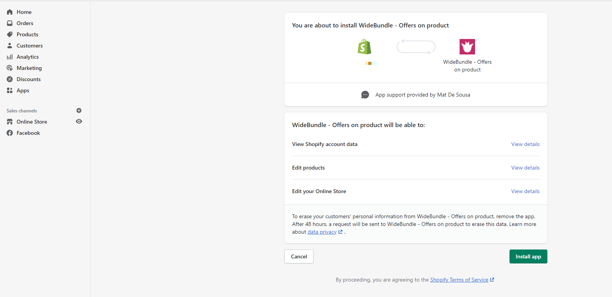Click the Home house icon in sidebar

[10, 12]
